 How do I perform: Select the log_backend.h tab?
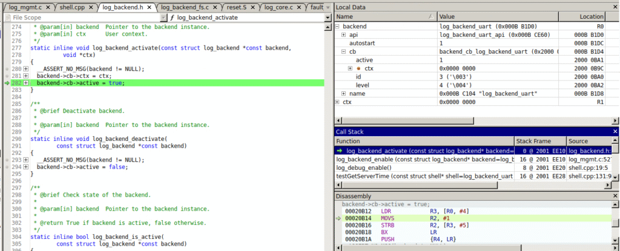(122, 7)
